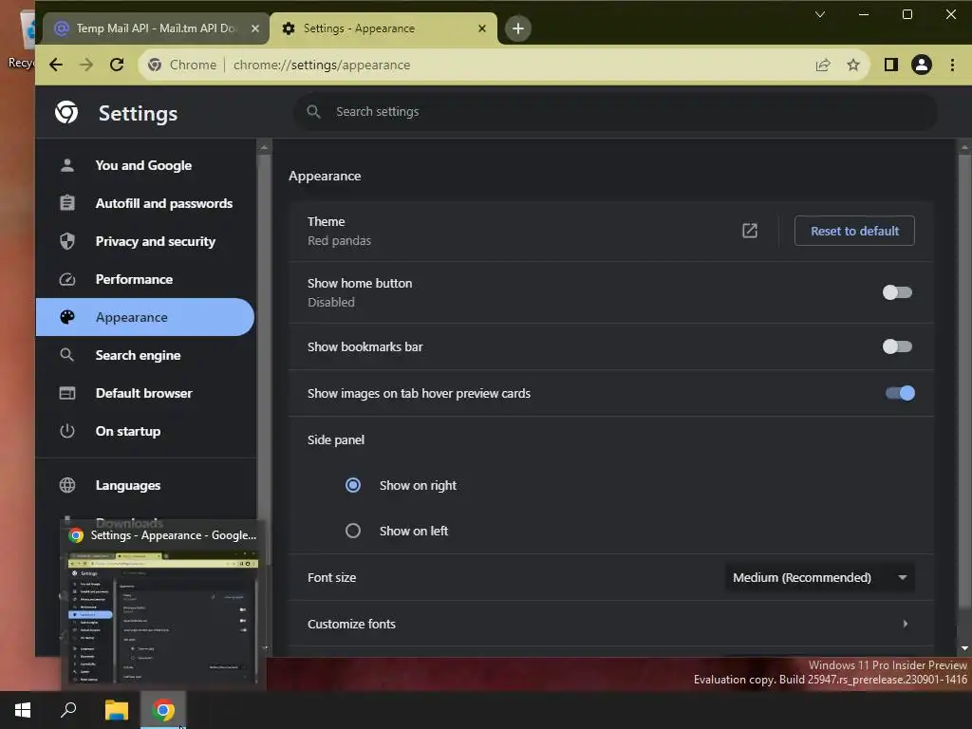Open Autofill and passwords section
The image size is (972, 729).
pyautogui.click(x=145, y=203)
